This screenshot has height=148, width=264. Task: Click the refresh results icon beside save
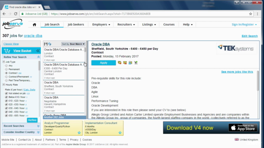click(49, 44)
